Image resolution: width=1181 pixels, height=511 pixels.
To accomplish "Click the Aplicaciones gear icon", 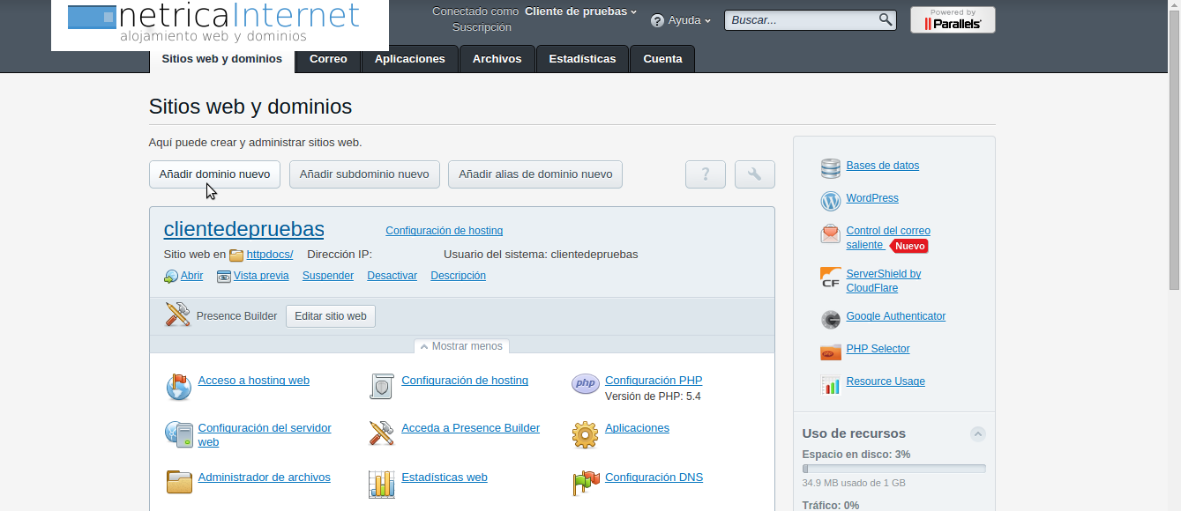I will point(585,434).
